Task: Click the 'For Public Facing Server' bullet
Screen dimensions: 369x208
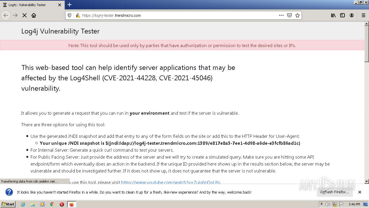Action: tap(180, 164)
